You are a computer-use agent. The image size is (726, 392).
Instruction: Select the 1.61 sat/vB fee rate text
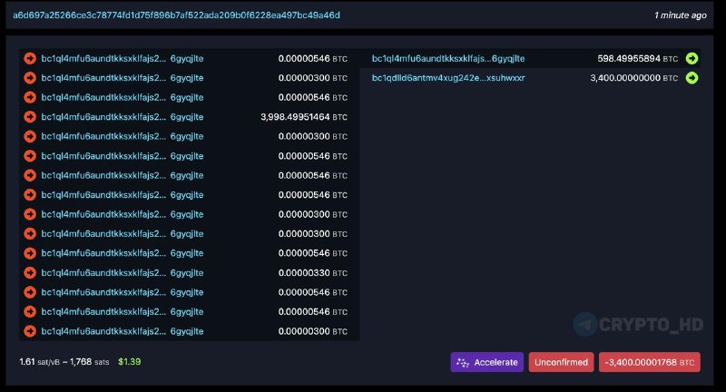click(39, 362)
